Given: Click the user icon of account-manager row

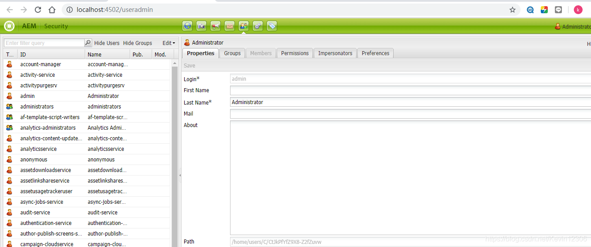Looking at the screenshot, I should click(9, 64).
